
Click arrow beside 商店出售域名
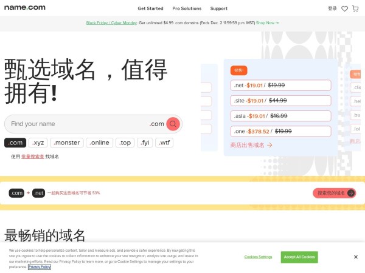pos(269,145)
